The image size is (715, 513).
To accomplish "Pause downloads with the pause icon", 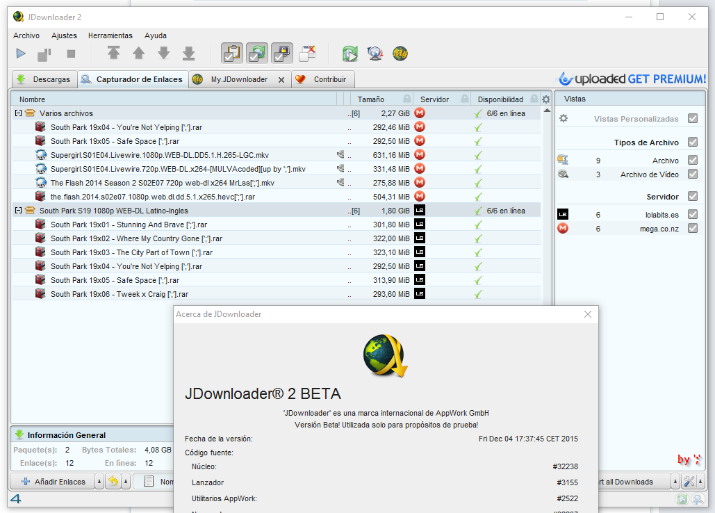I will pos(44,54).
